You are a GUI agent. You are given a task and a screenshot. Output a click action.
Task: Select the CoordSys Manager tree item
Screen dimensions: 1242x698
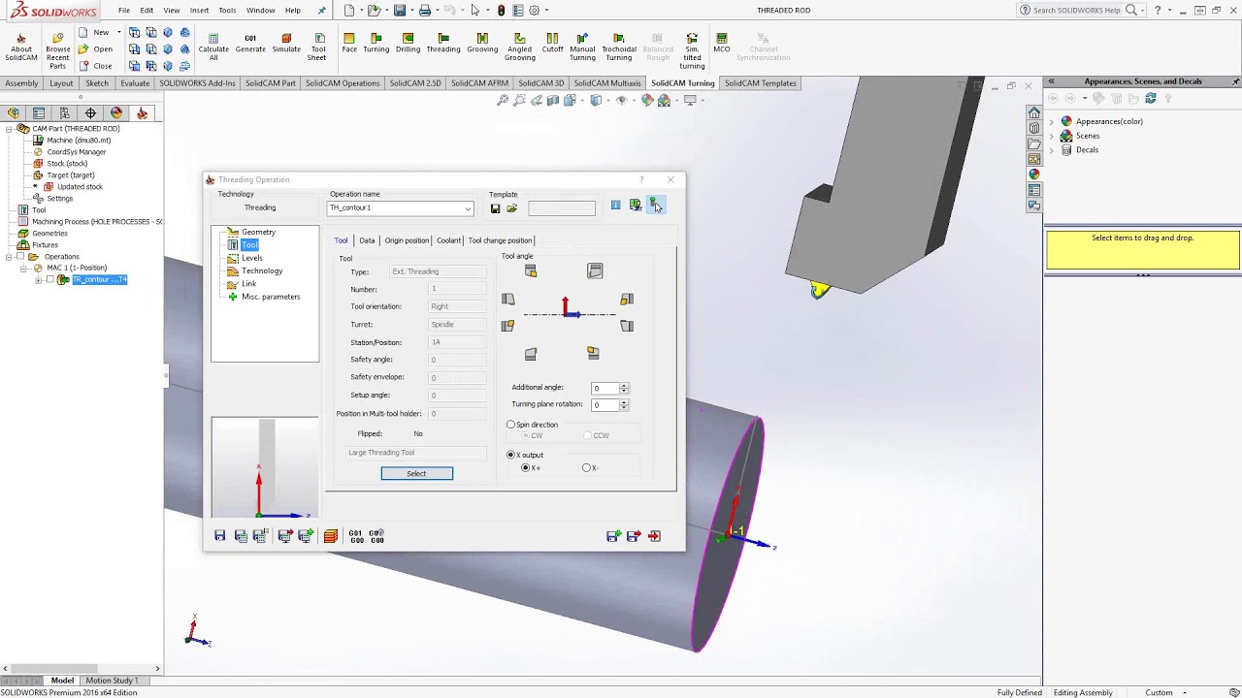77,152
